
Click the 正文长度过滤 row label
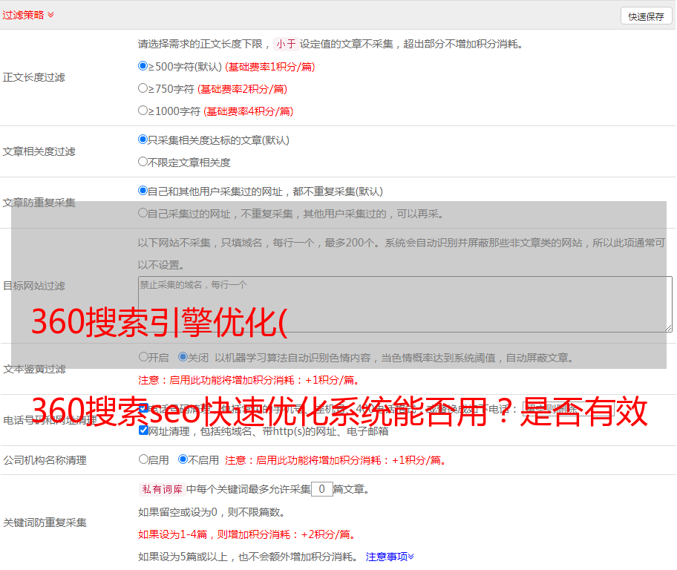pos(33,77)
